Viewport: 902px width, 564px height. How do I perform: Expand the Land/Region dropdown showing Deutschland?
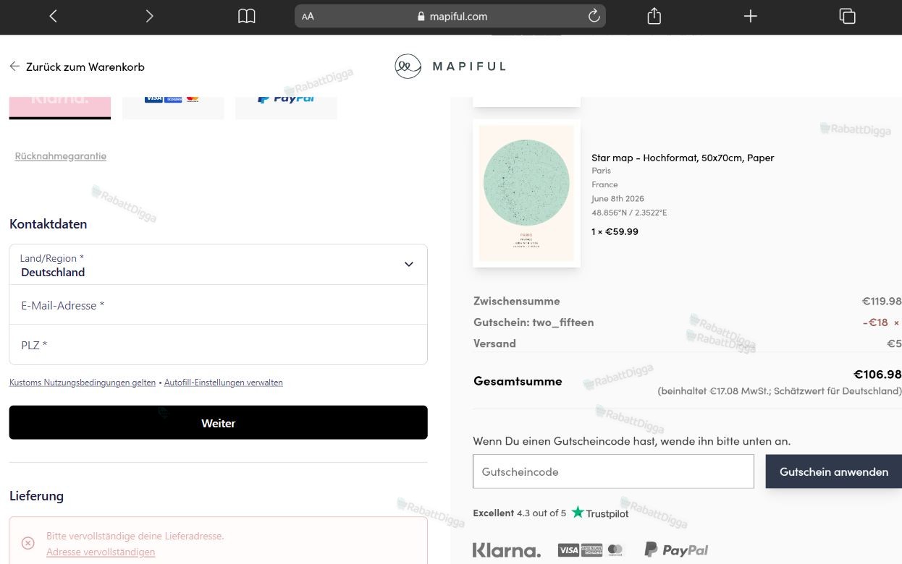(218, 265)
